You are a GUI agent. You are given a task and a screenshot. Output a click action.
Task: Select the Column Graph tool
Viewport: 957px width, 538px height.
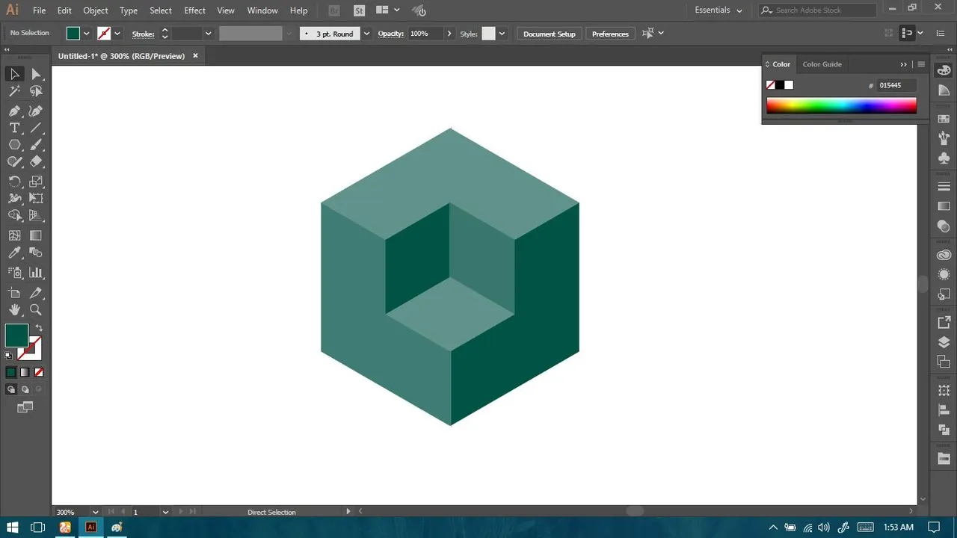36,273
